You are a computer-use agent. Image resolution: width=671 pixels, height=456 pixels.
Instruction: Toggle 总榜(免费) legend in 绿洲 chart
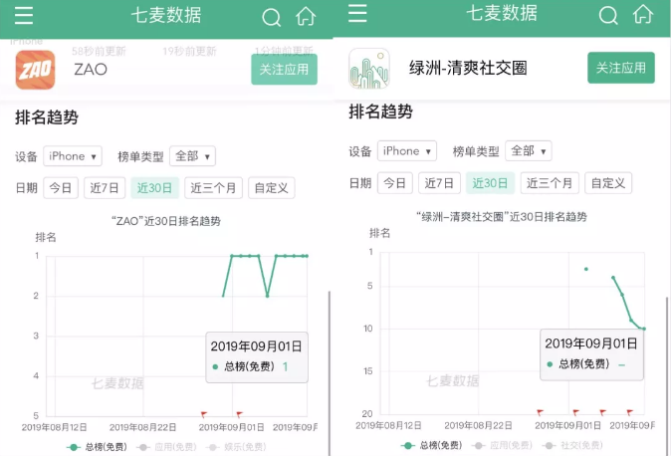(x=432, y=445)
